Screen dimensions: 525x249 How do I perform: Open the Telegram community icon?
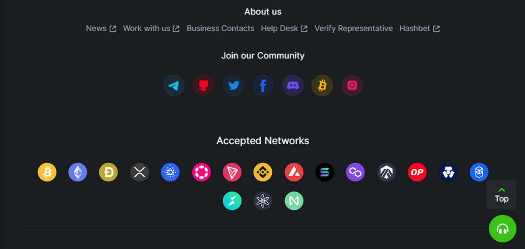coord(174,85)
